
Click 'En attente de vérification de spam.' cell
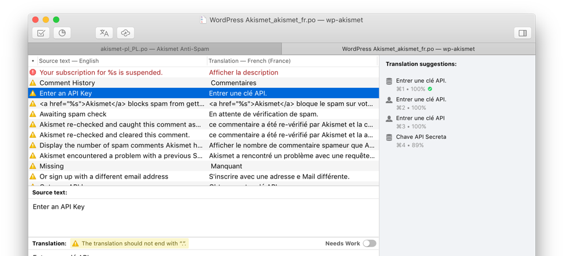(263, 114)
